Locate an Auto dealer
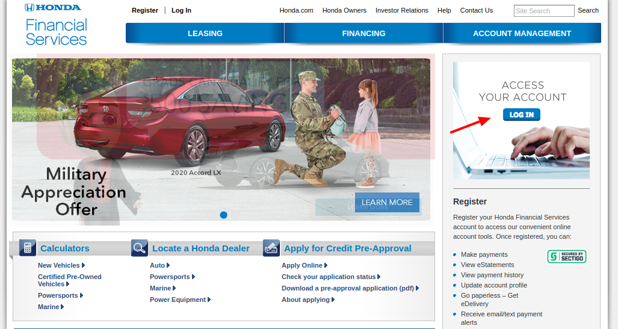The height and width of the screenshot is (329, 618). pos(159,265)
